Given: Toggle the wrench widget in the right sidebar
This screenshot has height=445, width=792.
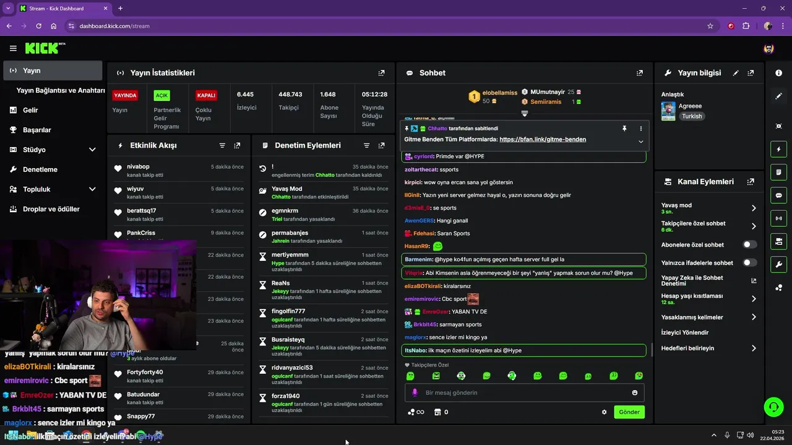Looking at the screenshot, I should tap(778, 265).
